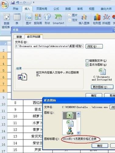
Task: Click the cell containing 西红柿
Action: pos(33,103)
